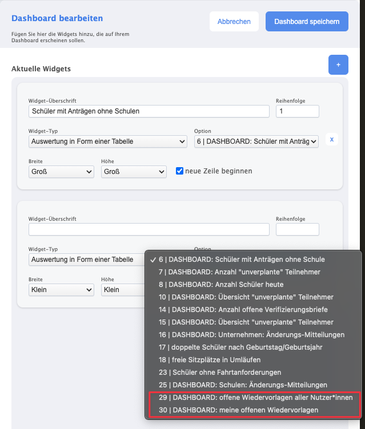Pick '18 | freie Sitzplätze in Umläufen' option

pos(210,360)
